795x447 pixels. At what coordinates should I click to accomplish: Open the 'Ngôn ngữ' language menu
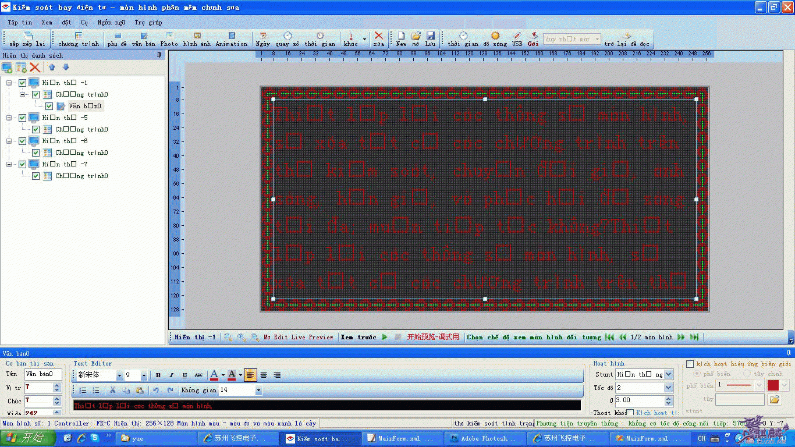pyautogui.click(x=111, y=23)
